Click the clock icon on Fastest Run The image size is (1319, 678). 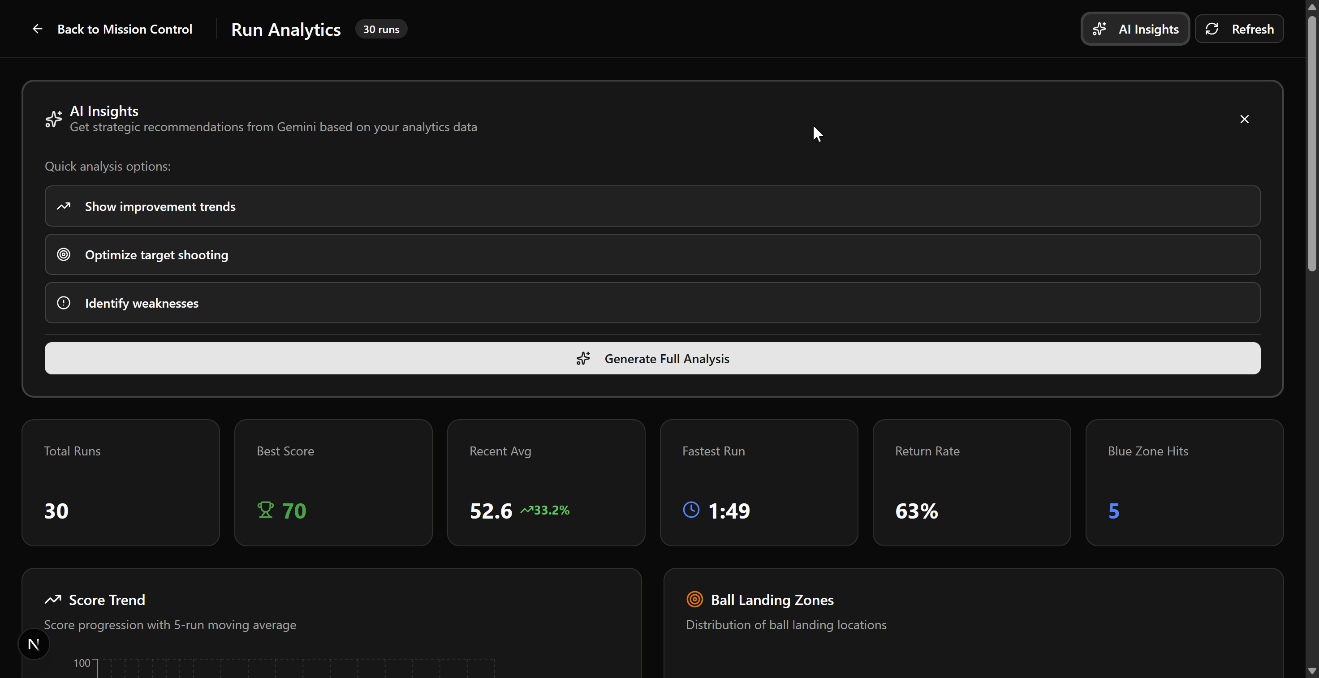tap(691, 510)
